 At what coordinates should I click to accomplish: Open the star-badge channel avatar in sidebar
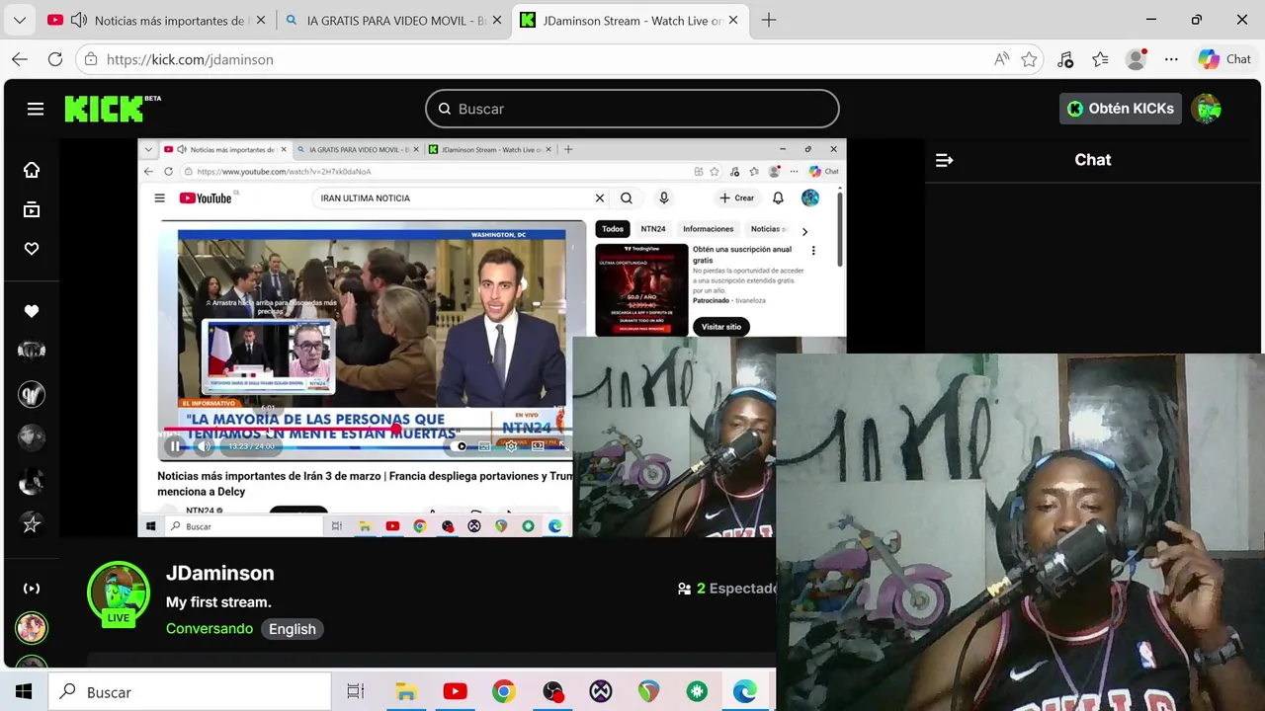pyautogui.click(x=32, y=524)
